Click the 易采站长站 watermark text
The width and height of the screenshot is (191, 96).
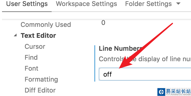click(178, 91)
